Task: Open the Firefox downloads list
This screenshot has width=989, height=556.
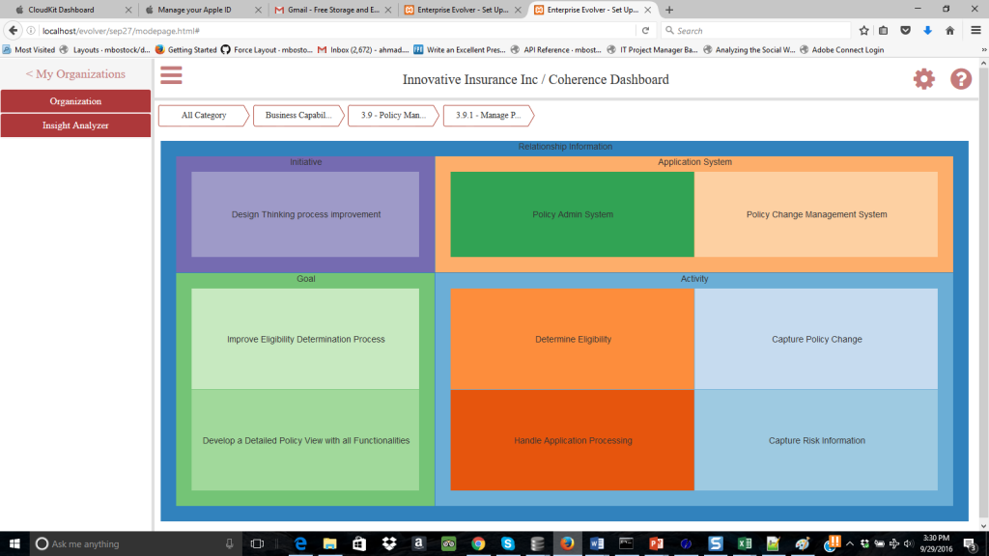Action: (x=927, y=30)
